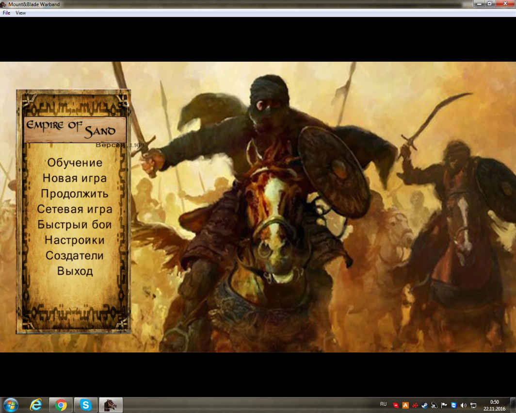Open the Steam tray icon

[424, 405]
